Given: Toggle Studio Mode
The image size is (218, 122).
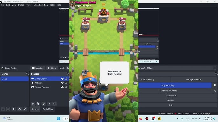Looking at the screenshot, I should (171, 95).
